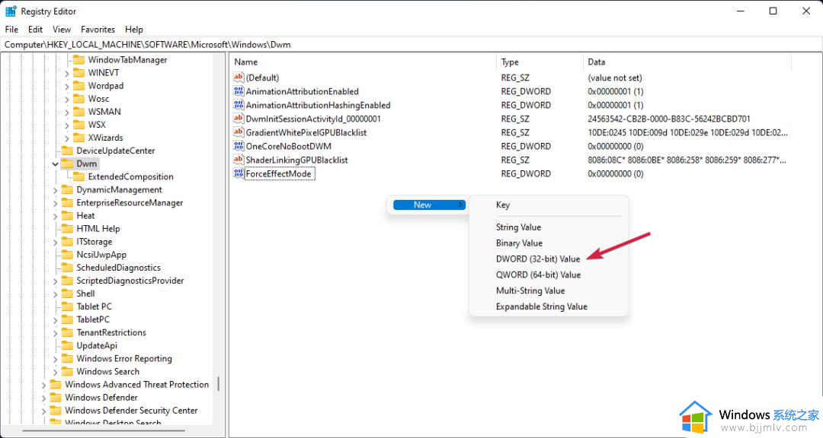The image size is (823, 438).
Task: Click the WindowTabManager folder icon
Action: 78,60
